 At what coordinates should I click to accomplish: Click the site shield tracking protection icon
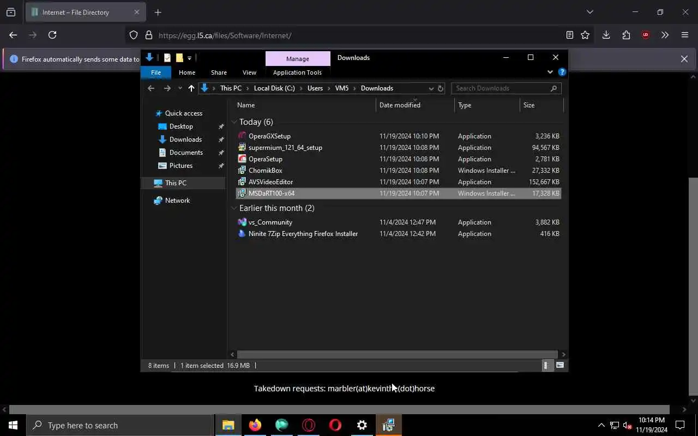(134, 35)
